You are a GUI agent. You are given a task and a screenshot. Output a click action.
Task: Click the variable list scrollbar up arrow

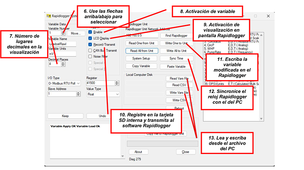click(261, 35)
